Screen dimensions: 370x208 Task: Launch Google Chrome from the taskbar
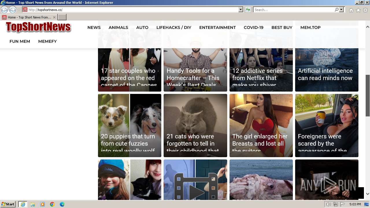click(x=52, y=204)
